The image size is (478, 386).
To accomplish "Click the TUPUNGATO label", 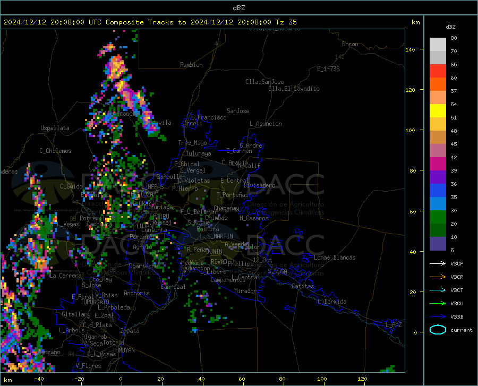I will (x=95, y=302).
